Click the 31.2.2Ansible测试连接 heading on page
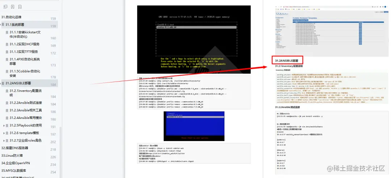The image size is (391, 178). coord(287,107)
